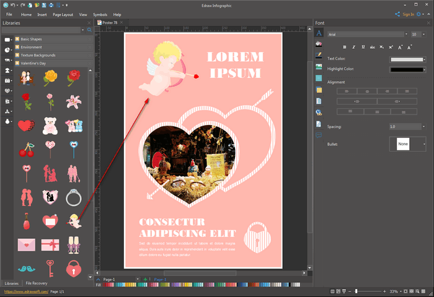
Task: Click the zoom slider in status bar
Action: click(356, 291)
